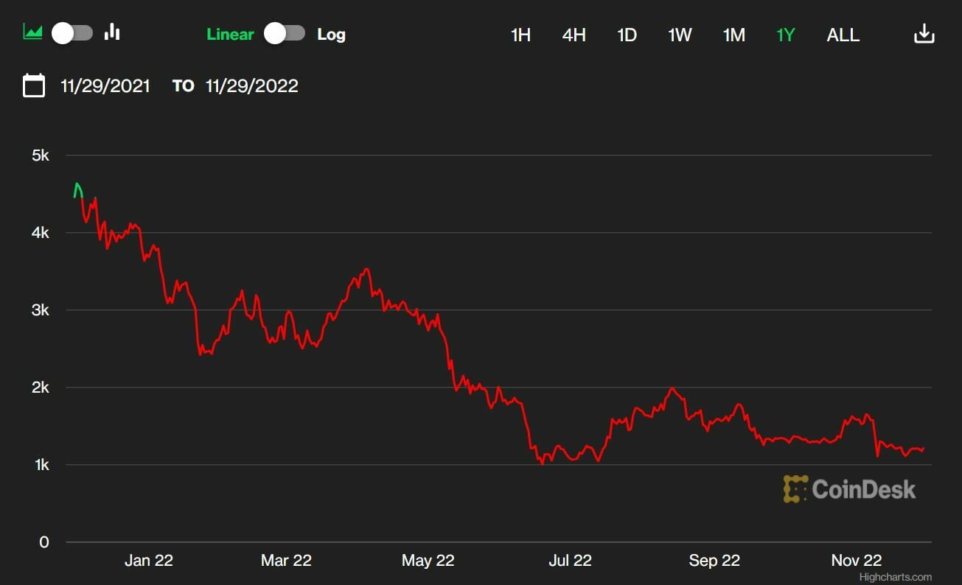Click the Mar 22 x-axis label

click(x=286, y=561)
